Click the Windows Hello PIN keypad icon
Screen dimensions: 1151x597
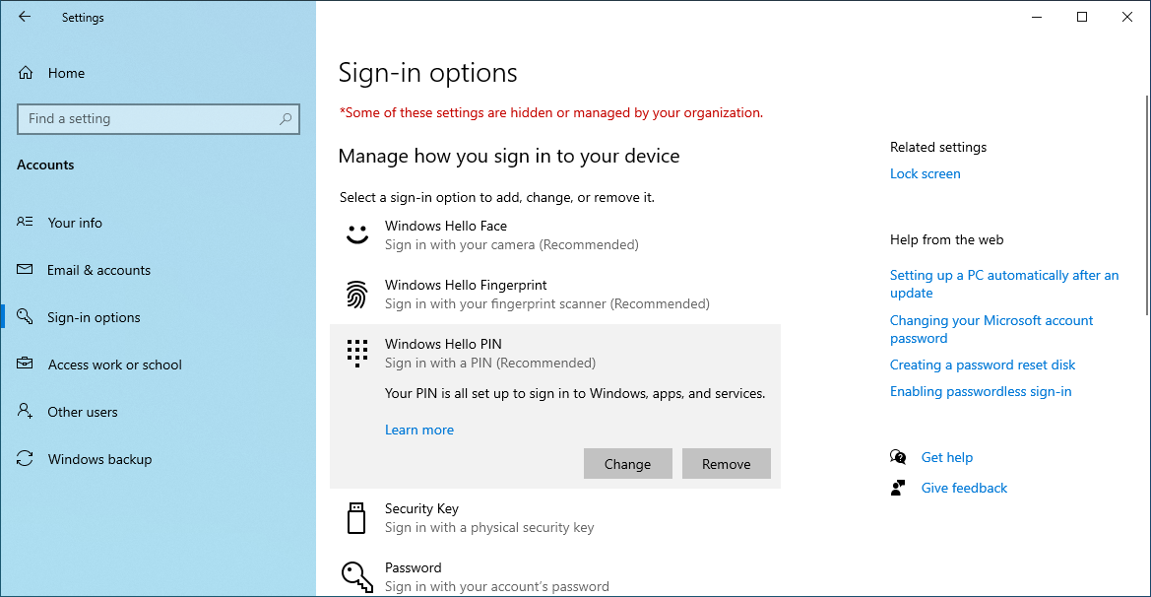[356, 353]
